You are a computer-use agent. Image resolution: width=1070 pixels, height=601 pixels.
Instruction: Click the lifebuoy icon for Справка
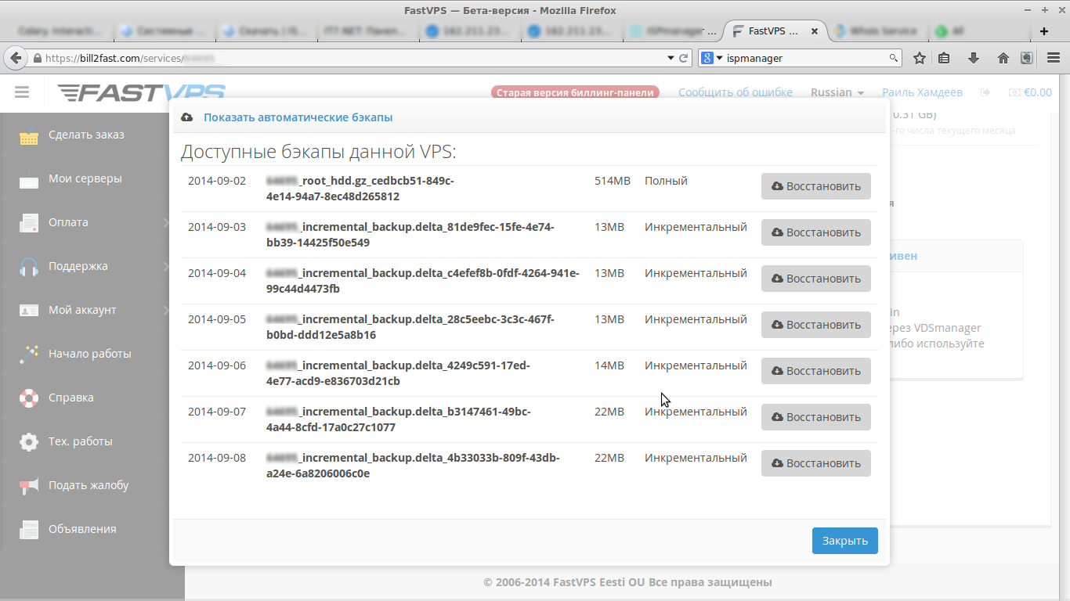[29, 398]
